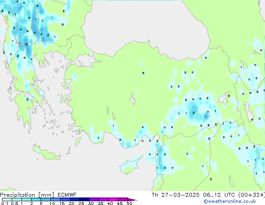The image size is (265, 205).
Task: Click the 30–35 mm purple legend swatch
Action: (x=94, y=200)
